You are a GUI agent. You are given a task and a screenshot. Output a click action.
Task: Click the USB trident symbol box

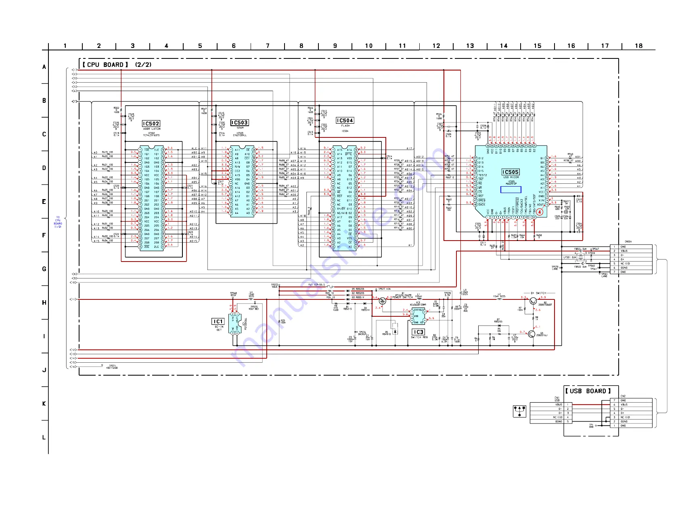point(520,411)
